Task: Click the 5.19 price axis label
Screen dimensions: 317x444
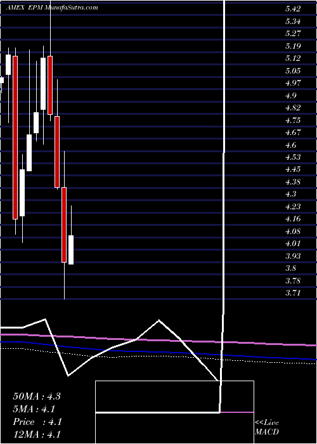Action: tap(293, 46)
